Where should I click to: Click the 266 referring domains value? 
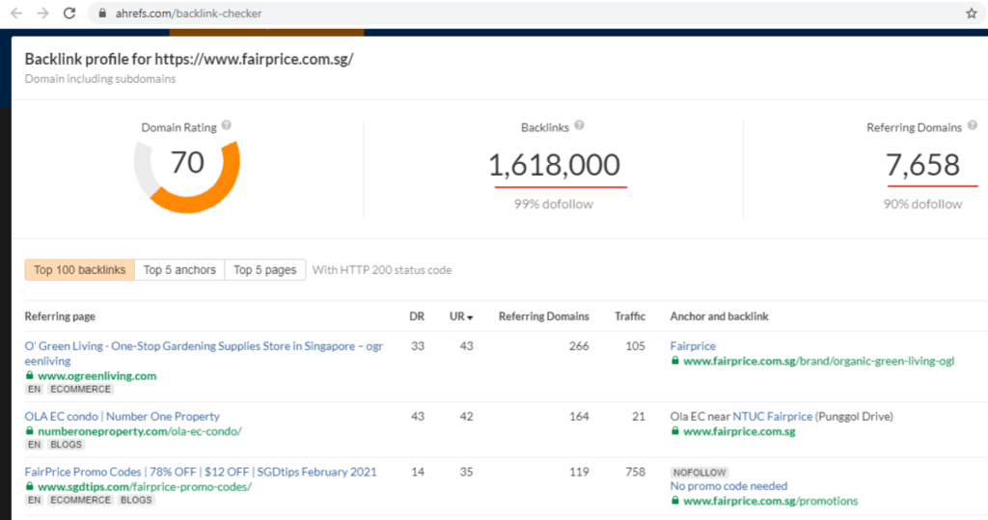click(579, 346)
